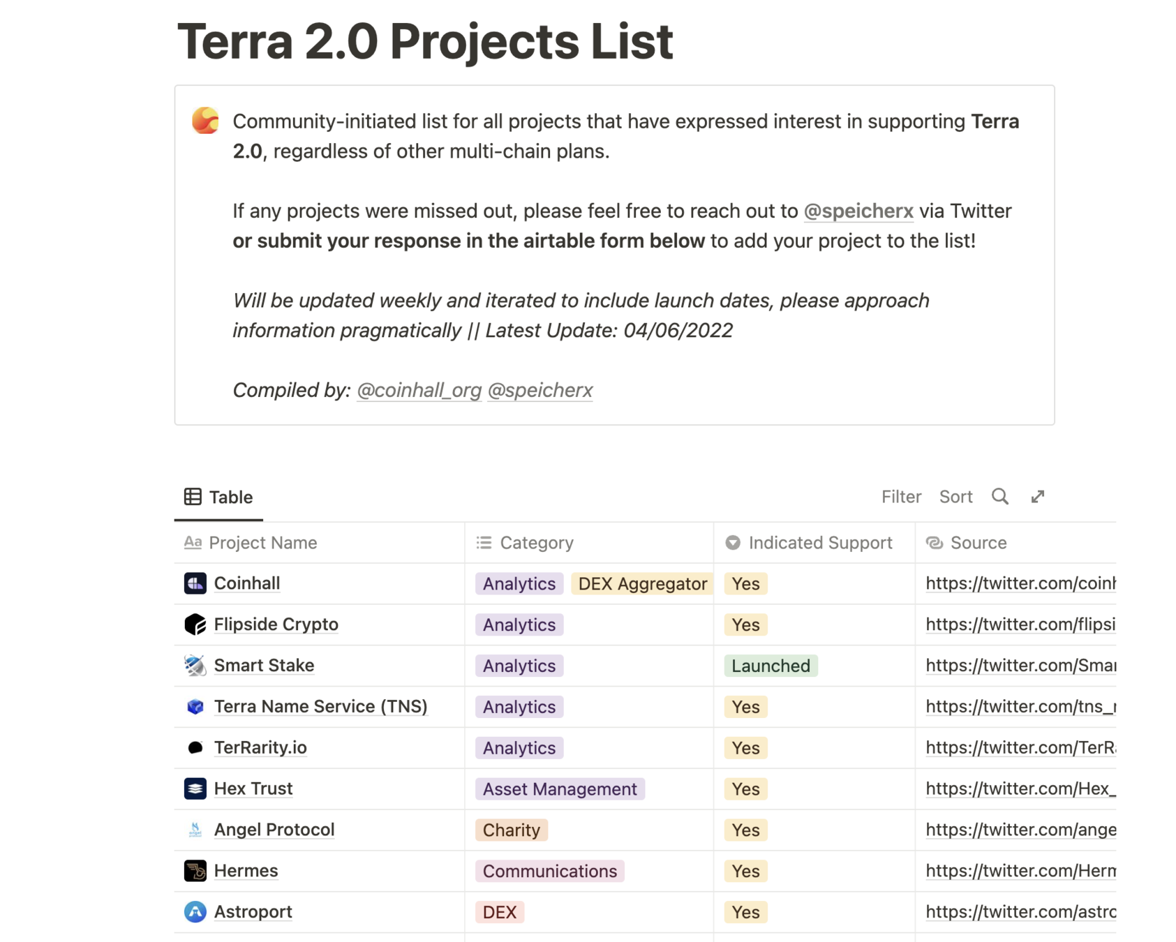Open the Hermes project page
This screenshot has height=942, width=1176.
(246, 871)
